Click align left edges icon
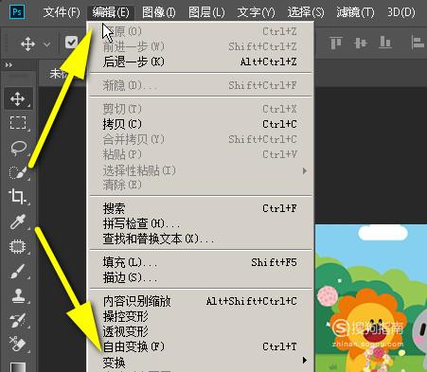 (x=418, y=43)
